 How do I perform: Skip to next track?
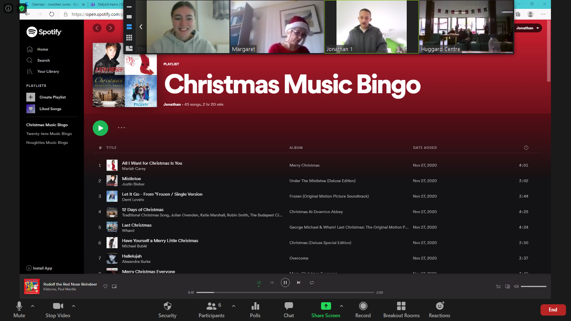click(x=298, y=283)
